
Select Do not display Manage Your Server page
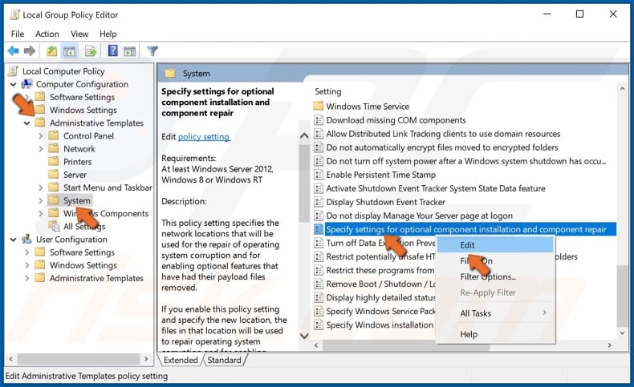[x=419, y=216]
